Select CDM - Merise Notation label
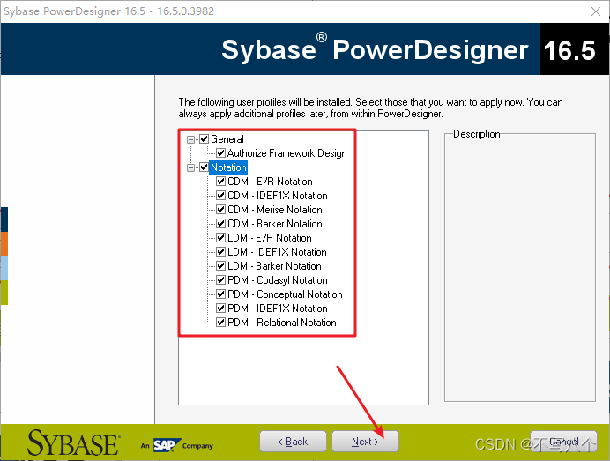The image size is (610, 461). pos(275,209)
